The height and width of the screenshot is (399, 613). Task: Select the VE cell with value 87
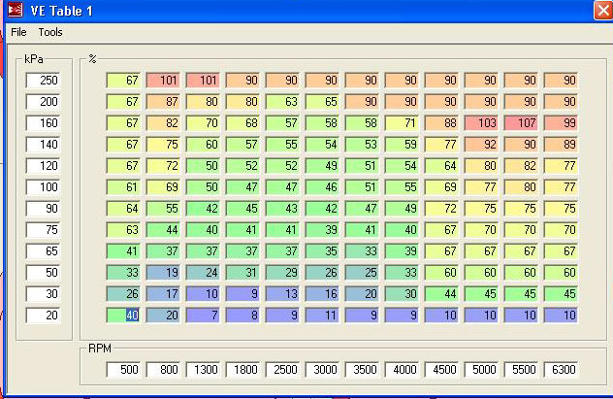pos(163,102)
